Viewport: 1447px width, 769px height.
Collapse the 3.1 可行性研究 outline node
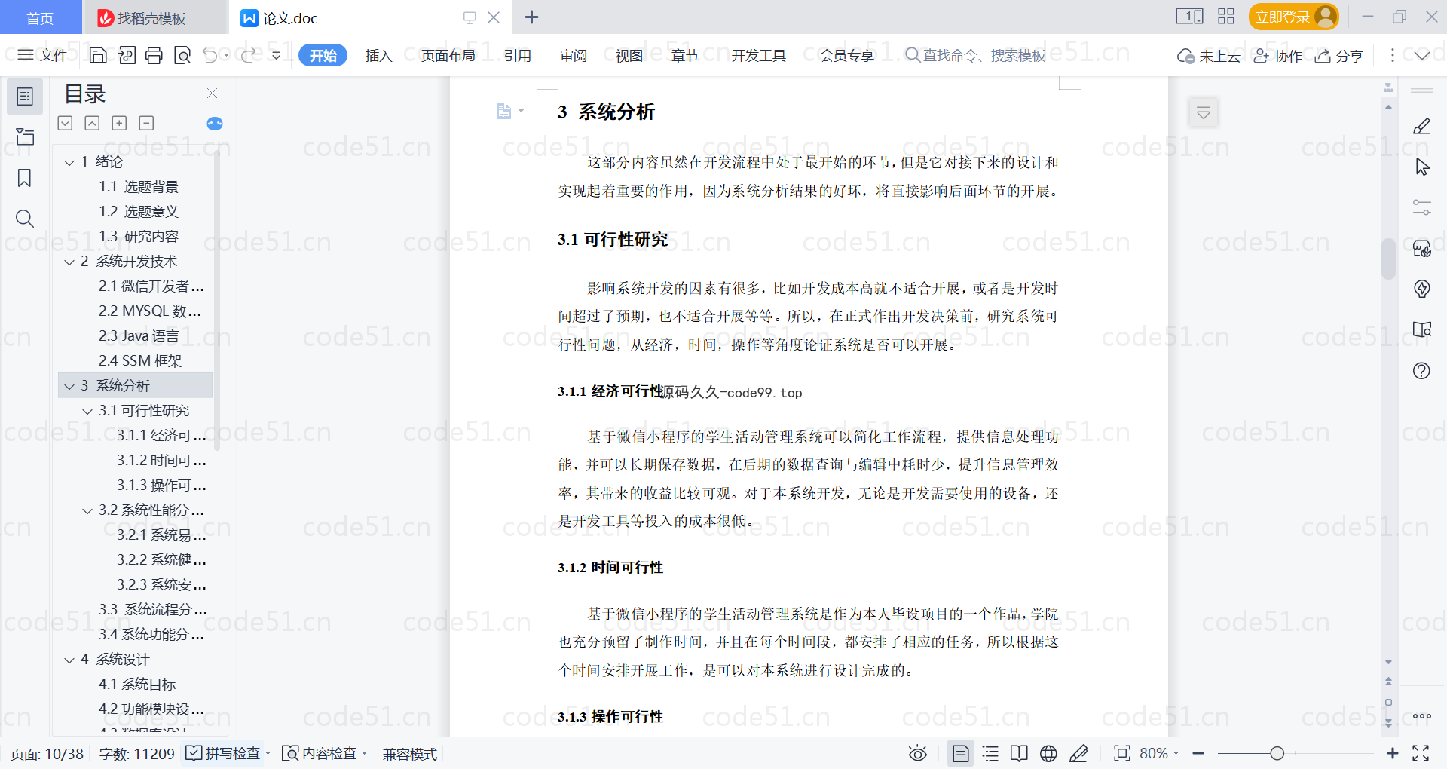87,411
